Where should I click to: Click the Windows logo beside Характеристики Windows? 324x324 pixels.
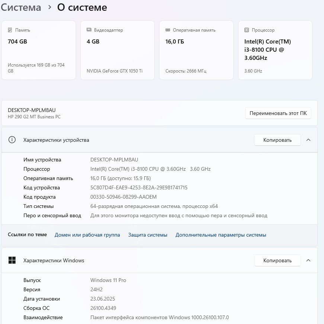[x=12, y=260]
